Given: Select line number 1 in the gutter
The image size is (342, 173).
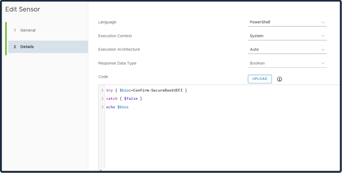Looking at the screenshot, I should coord(102,90).
